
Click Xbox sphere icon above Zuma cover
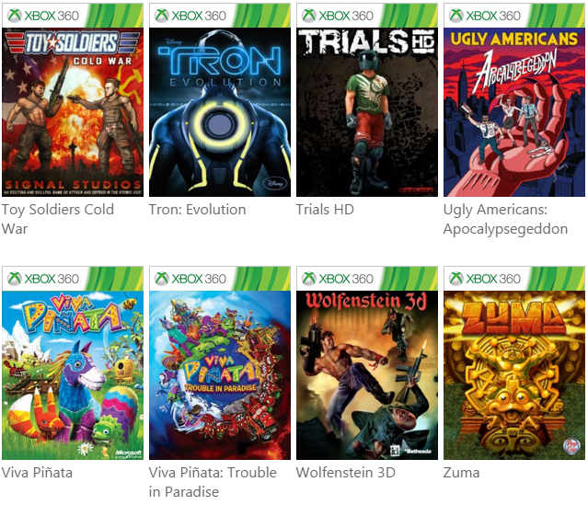[456, 279]
